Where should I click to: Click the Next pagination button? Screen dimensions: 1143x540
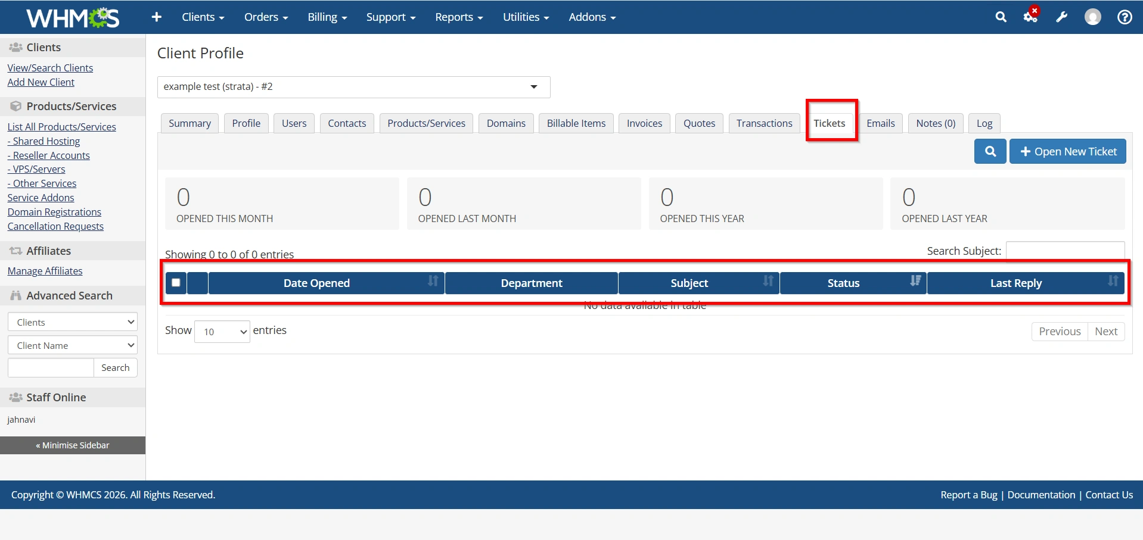[x=1106, y=332]
